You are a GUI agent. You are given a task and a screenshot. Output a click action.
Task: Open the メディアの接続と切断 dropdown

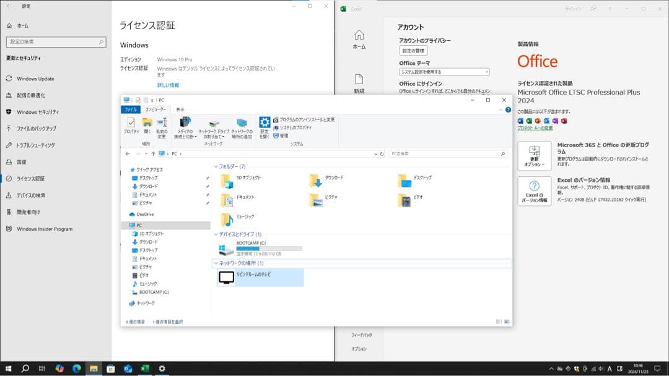pyautogui.click(x=185, y=127)
